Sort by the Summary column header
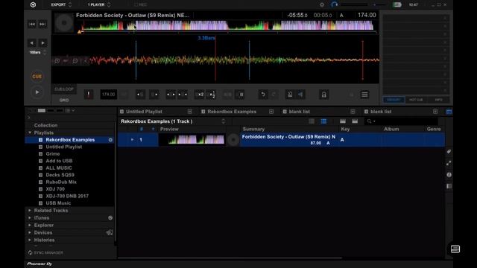 click(x=253, y=129)
